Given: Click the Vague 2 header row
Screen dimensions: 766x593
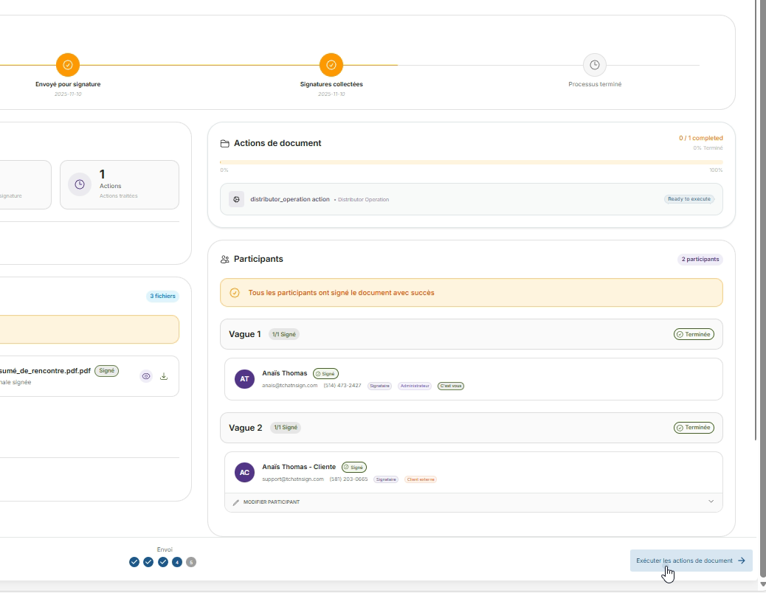Looking at the screenshot, I should [472, 428].
